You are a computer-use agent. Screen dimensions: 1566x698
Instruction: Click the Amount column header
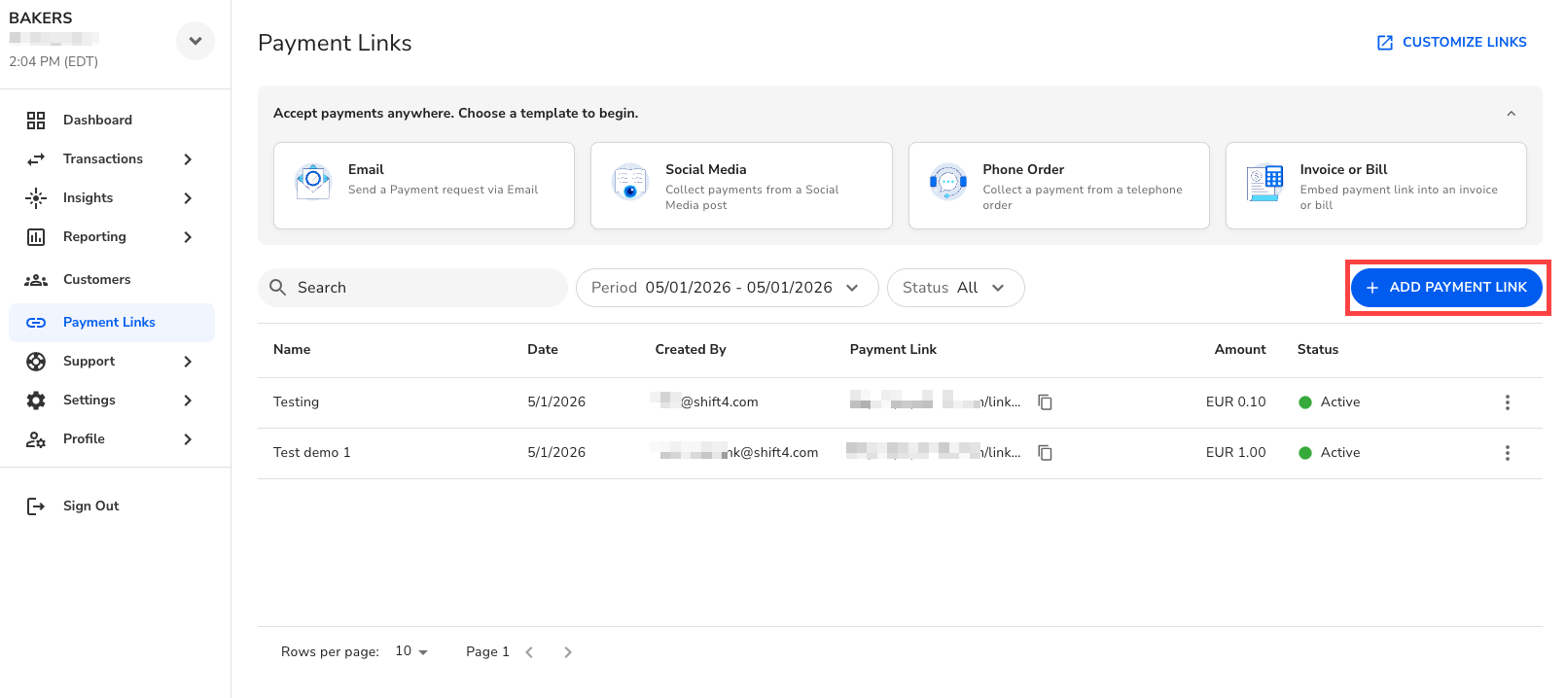1240,350
